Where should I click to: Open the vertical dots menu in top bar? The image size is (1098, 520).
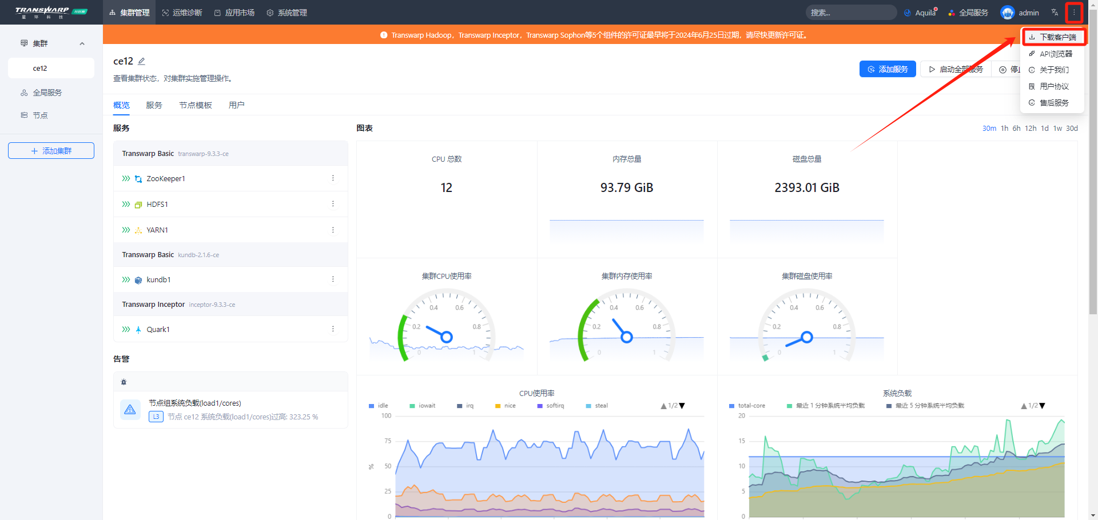[1074, 13]
